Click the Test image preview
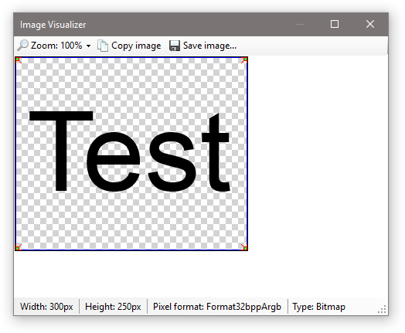Screen dimensions: 405x333 pyautogui.click(x=131, y=154)
